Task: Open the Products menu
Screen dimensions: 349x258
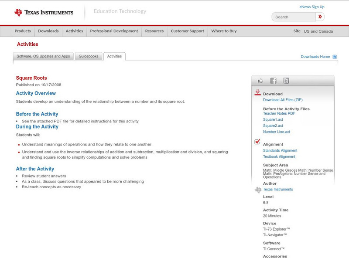Action: [x=22, y=31]
